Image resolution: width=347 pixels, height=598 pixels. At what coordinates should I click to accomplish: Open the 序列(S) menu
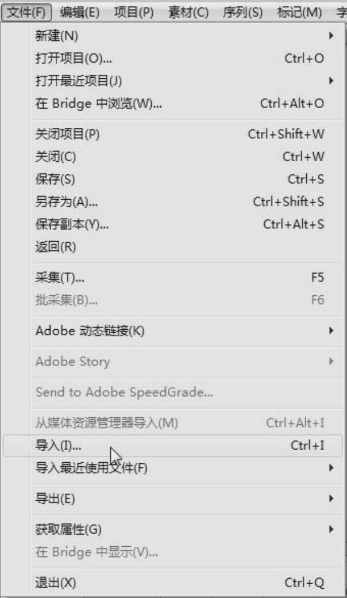[x=242, y=12]
